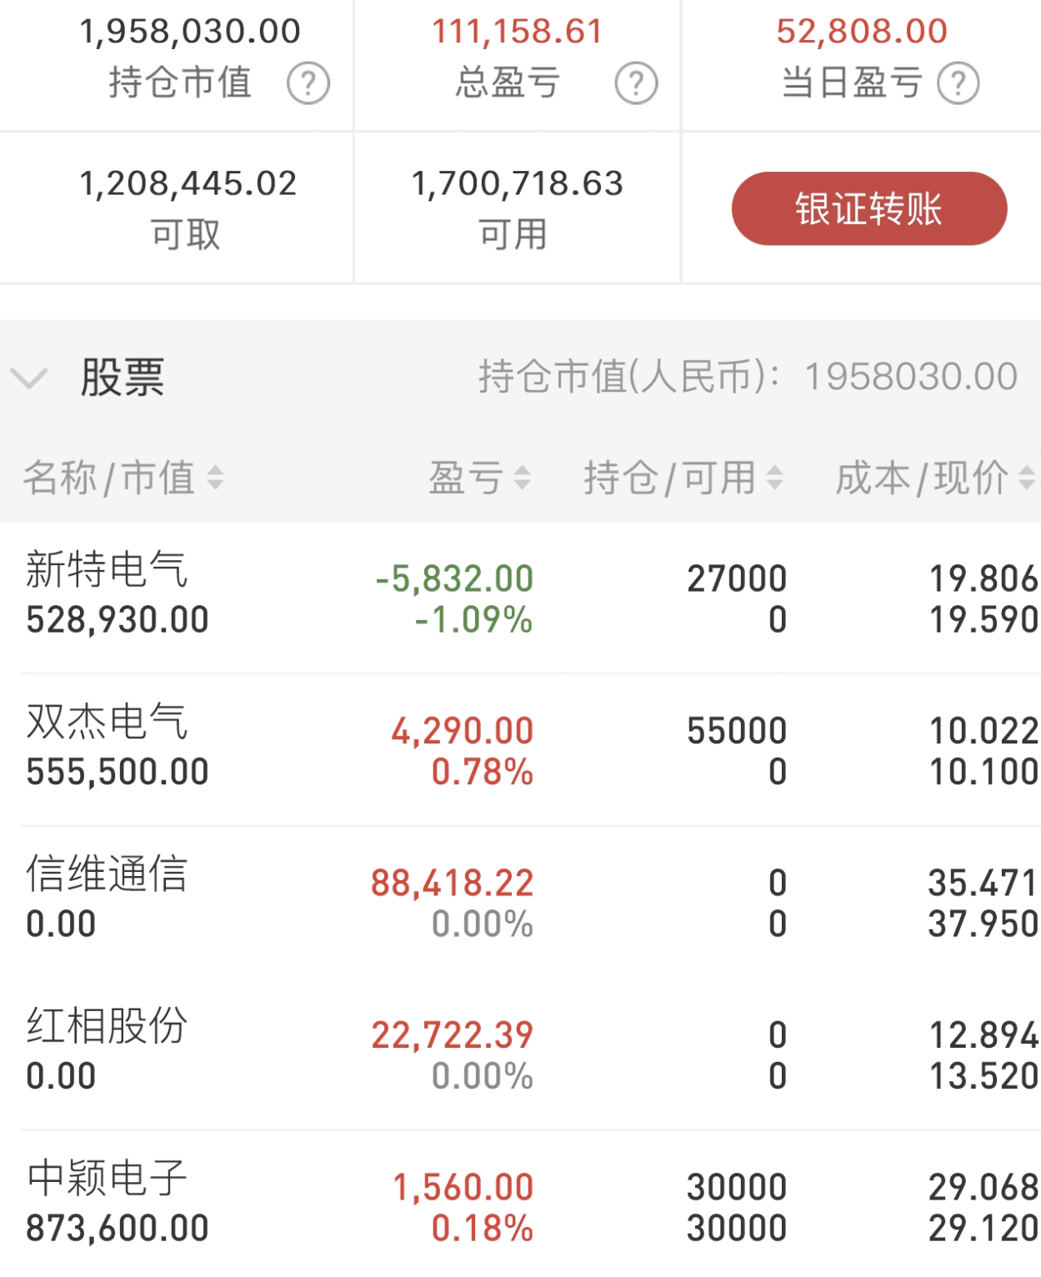
Task: Tap 可取 balance 1,208,445.02
Action: (x=188, y=183)
